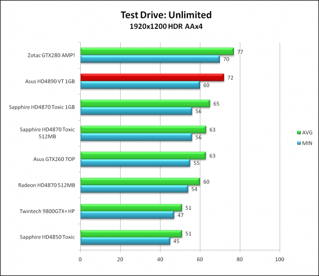Image resolution: width=319 pixels, height=276 pixels.
Task: Click the value label 77
Action: [x=240, y=52]
